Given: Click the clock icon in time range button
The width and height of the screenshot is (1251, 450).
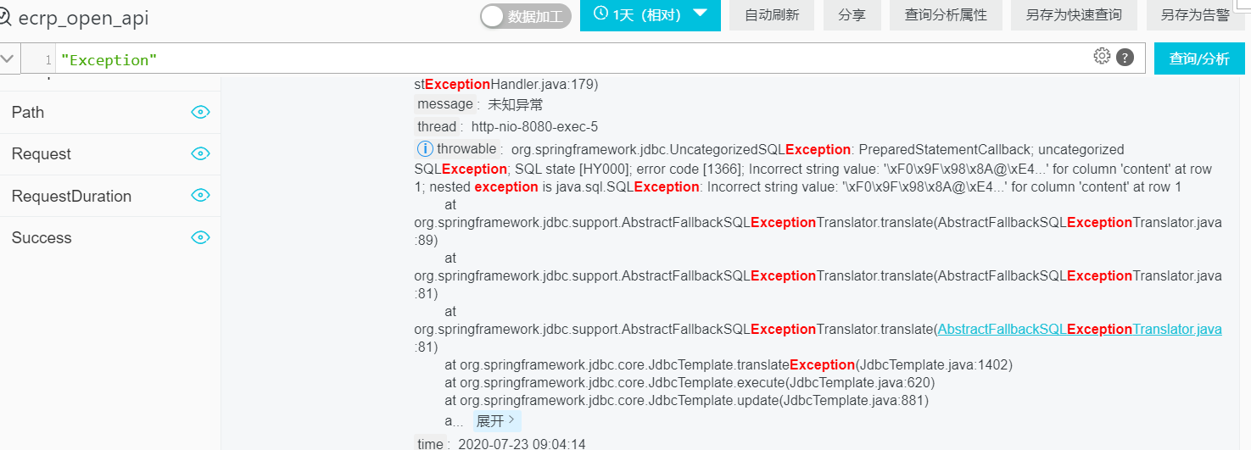Looking at the screenshot, I should point(600,14).
